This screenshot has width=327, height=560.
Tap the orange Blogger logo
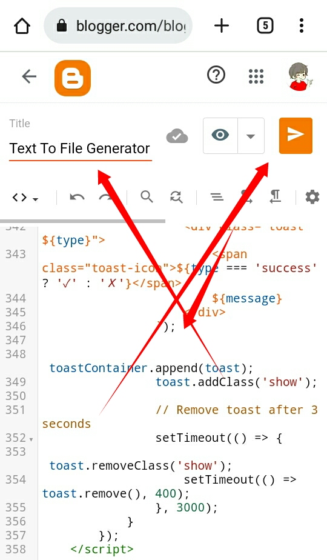click(x=73, y=78)
